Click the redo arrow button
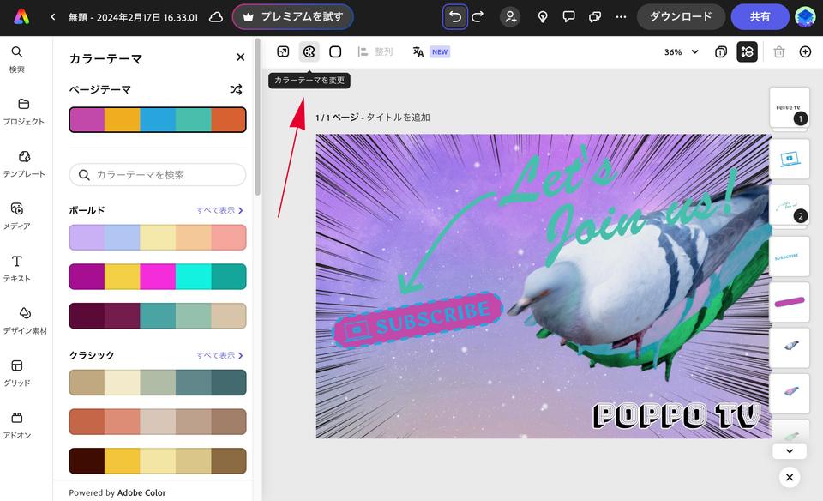Image resolution: width=823 pixels, height=501 pixels. pyautogui.click(x=478, y=16)
